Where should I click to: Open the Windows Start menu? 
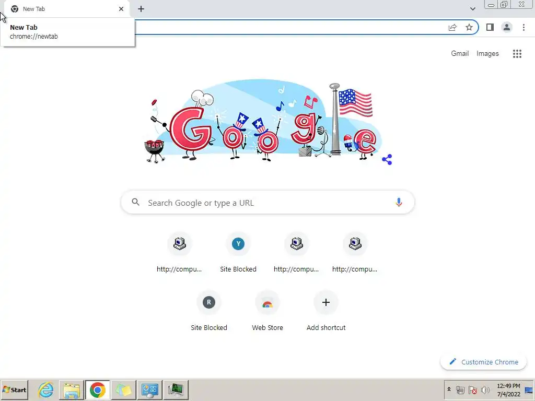click(x=14, y=390)
